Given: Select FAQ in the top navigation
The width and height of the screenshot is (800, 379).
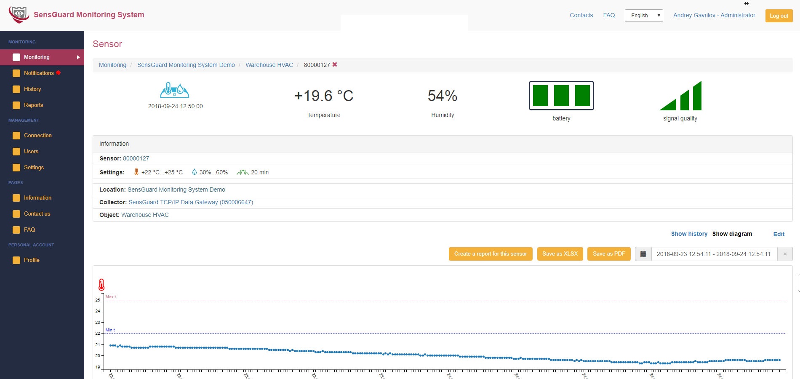Looking at the screenshot, I should [609, 15].
